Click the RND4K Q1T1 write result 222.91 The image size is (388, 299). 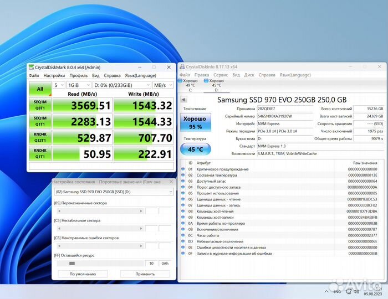coord(144,154)
